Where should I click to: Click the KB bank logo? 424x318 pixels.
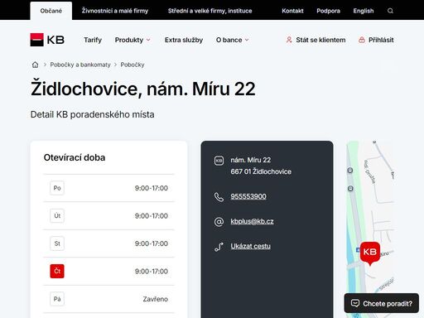point(47,40)
